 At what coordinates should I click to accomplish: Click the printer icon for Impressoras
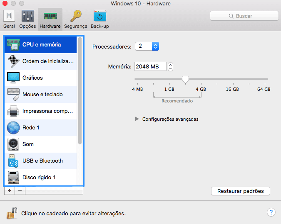(13, 111)
